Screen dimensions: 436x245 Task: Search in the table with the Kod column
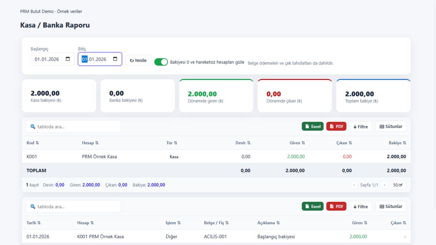[73, 127]
